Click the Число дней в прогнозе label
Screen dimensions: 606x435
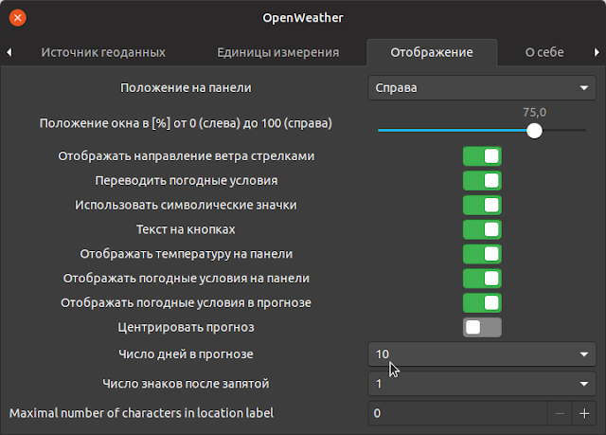[x=186, y=354]
